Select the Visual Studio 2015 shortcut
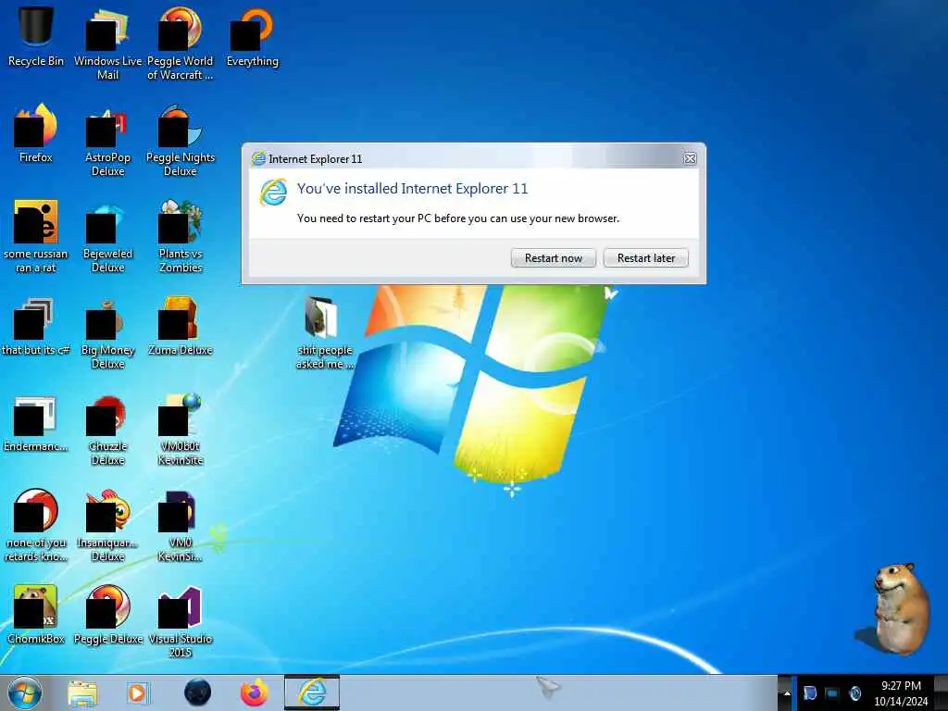Viewport: 948px width, 711px height. pos(181,621)
